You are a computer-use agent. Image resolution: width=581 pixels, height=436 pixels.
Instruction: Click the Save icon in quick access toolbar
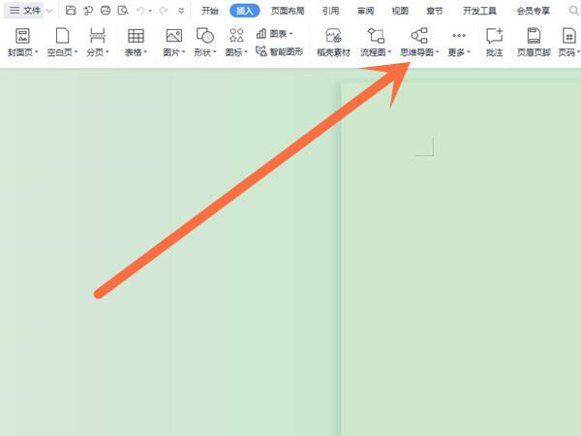(x=71, y=11)
